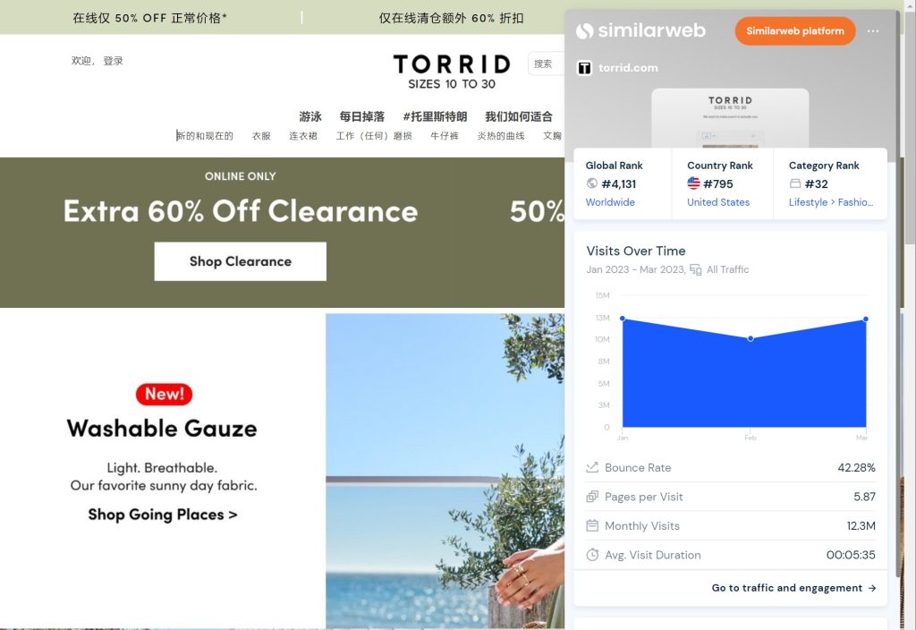Click the Avg. Visit Duration clock icon

[x=592, y=555]
